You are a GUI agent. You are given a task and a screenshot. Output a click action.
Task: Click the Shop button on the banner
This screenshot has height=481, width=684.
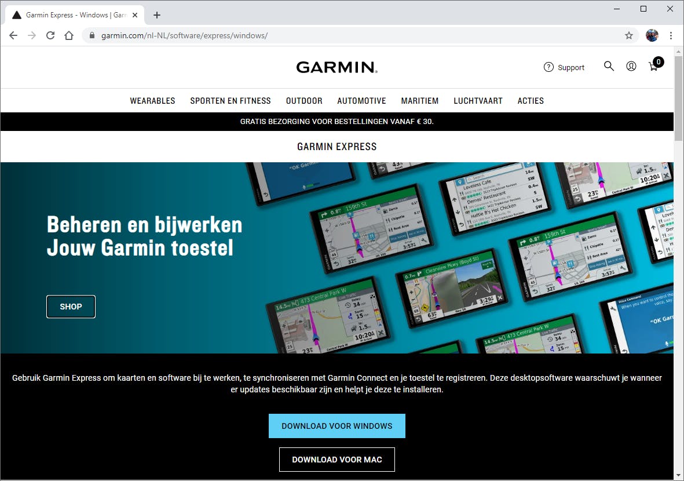(x=71, y=307)
